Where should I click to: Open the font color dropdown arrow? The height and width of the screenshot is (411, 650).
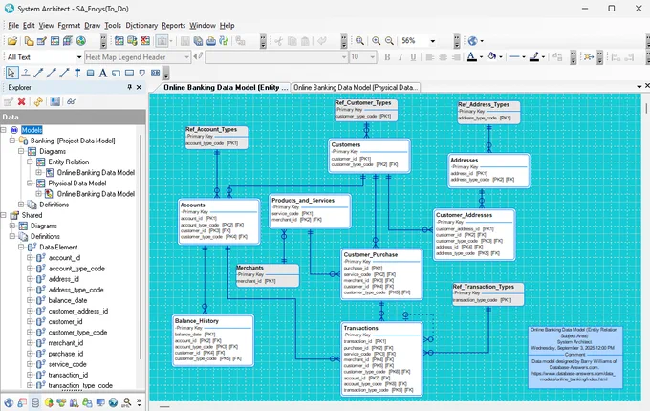click(481, 57)
